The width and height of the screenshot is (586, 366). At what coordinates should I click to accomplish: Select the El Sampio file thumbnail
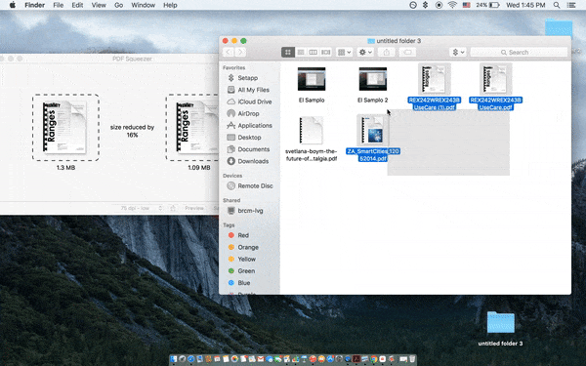tap(312, 79)
